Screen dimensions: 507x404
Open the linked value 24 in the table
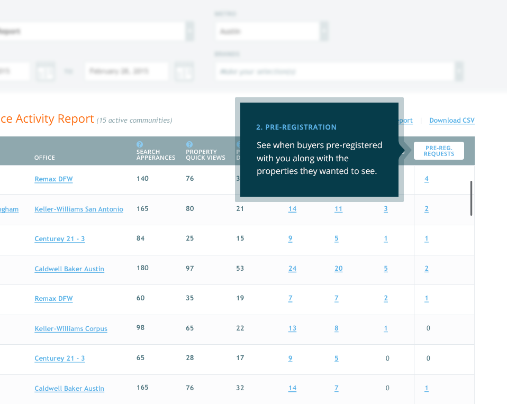[x=292, y=269]
